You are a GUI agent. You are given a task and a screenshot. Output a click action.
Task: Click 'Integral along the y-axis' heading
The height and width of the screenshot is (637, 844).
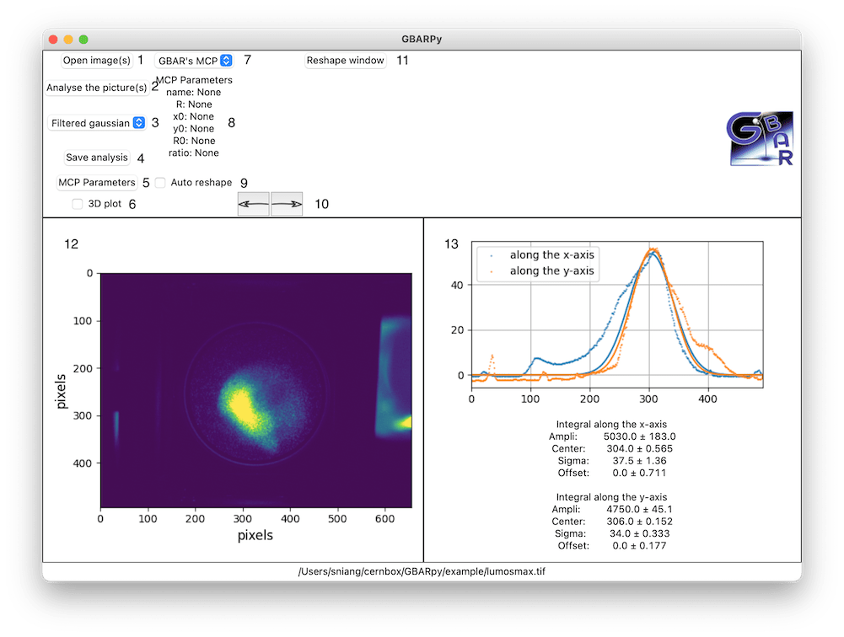(611, 497)
